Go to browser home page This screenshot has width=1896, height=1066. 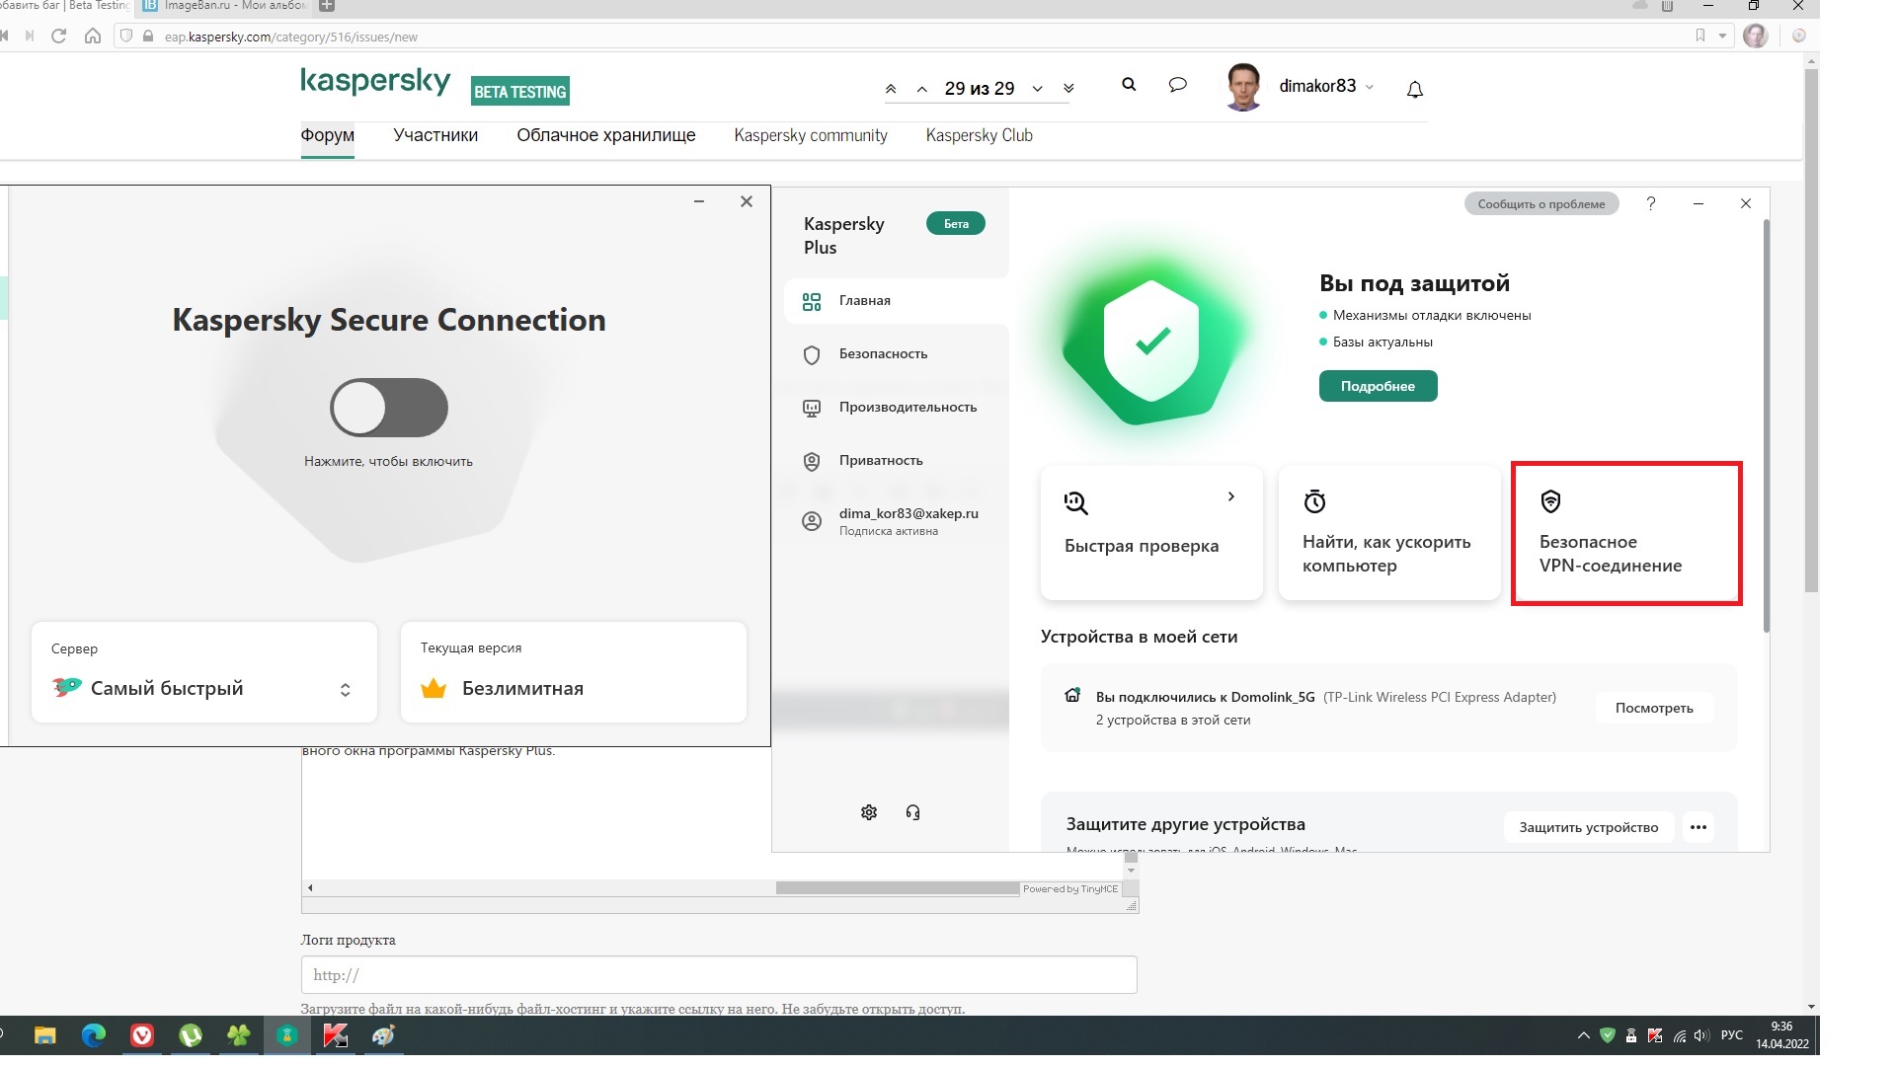92,36
